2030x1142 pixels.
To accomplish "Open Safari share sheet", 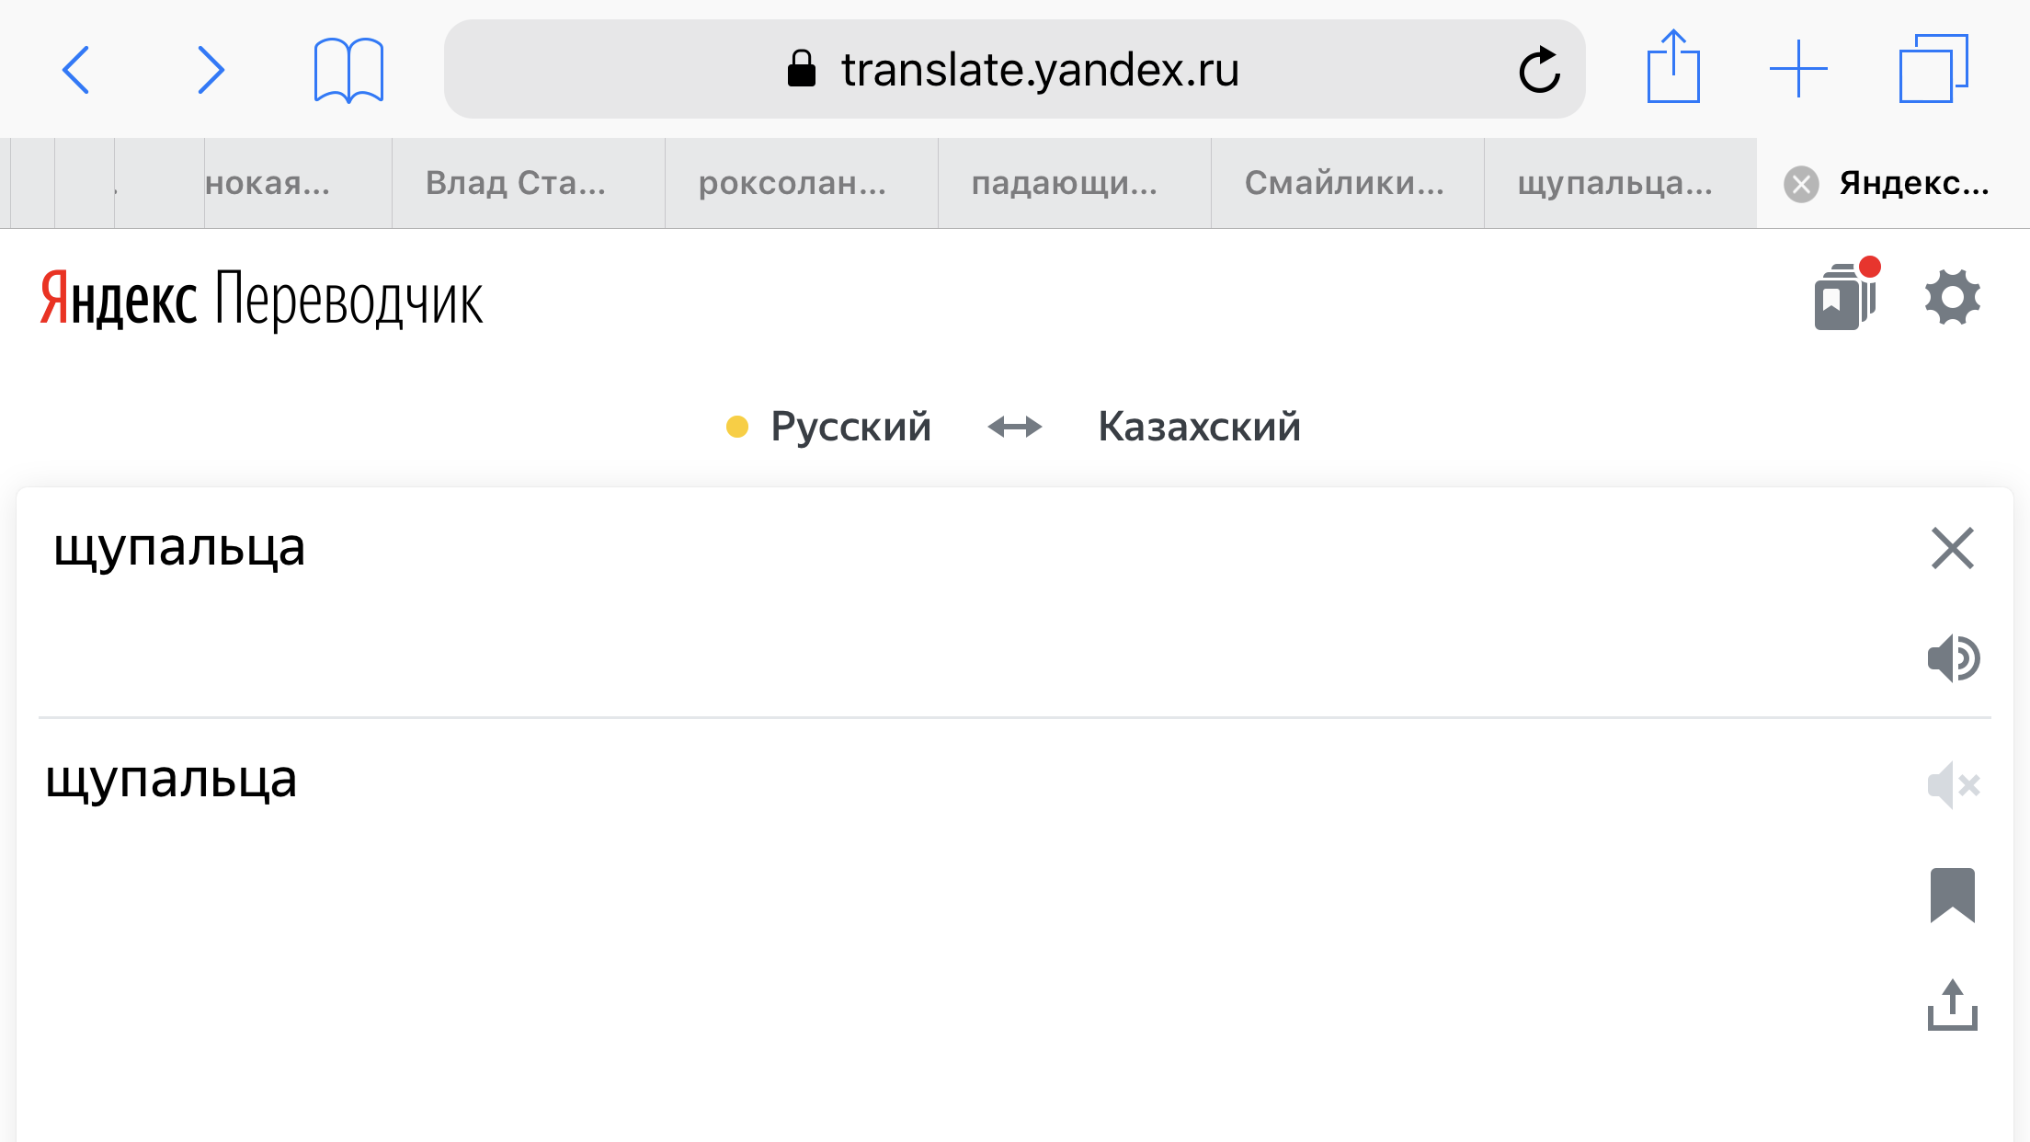I will point(1673,68).
